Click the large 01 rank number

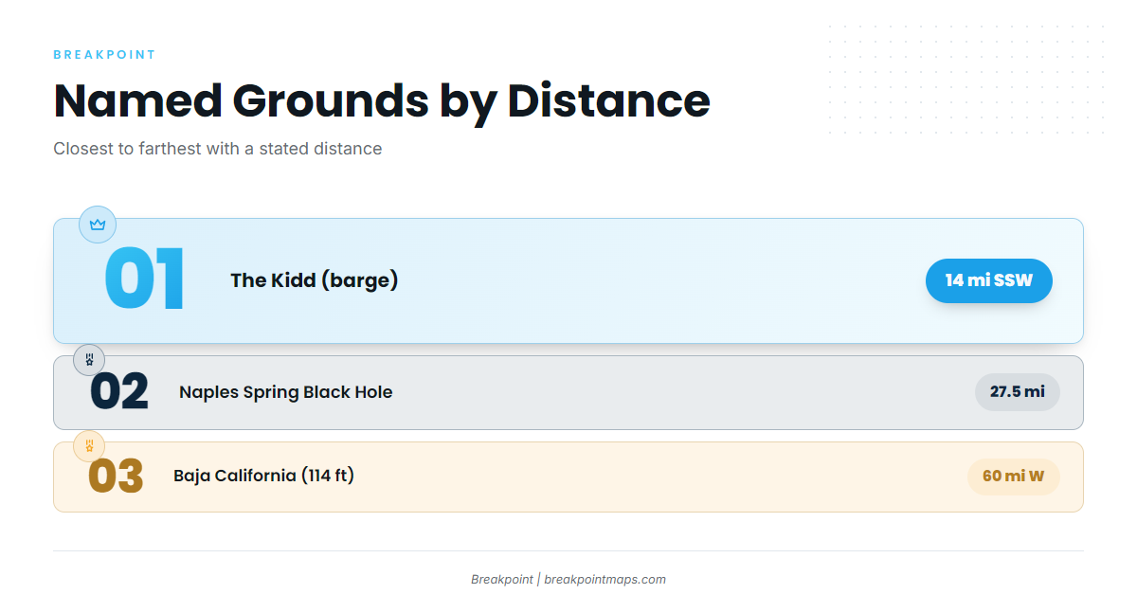pos(145,280)
